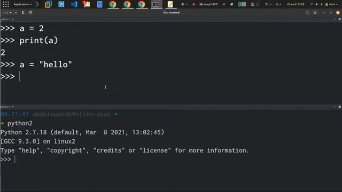The width and height of the screenshot is (342, 192).
Task: Open the battery 100% system menu
Action: [331, 4]
